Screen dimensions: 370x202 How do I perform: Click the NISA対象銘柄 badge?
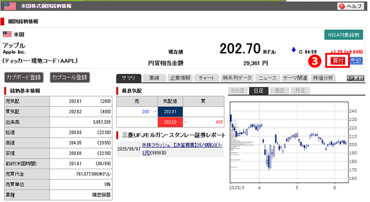pos(344,35)
